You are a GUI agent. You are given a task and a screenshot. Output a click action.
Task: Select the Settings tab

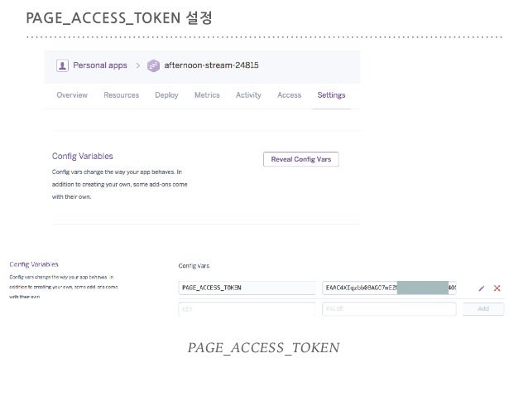tap(331, 95)
